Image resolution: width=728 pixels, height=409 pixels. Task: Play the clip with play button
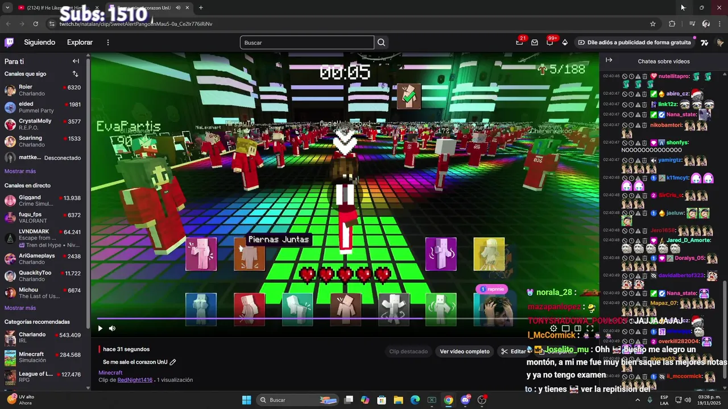100,328
